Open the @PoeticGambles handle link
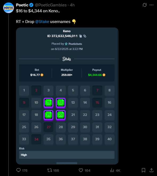 (51, 5)
